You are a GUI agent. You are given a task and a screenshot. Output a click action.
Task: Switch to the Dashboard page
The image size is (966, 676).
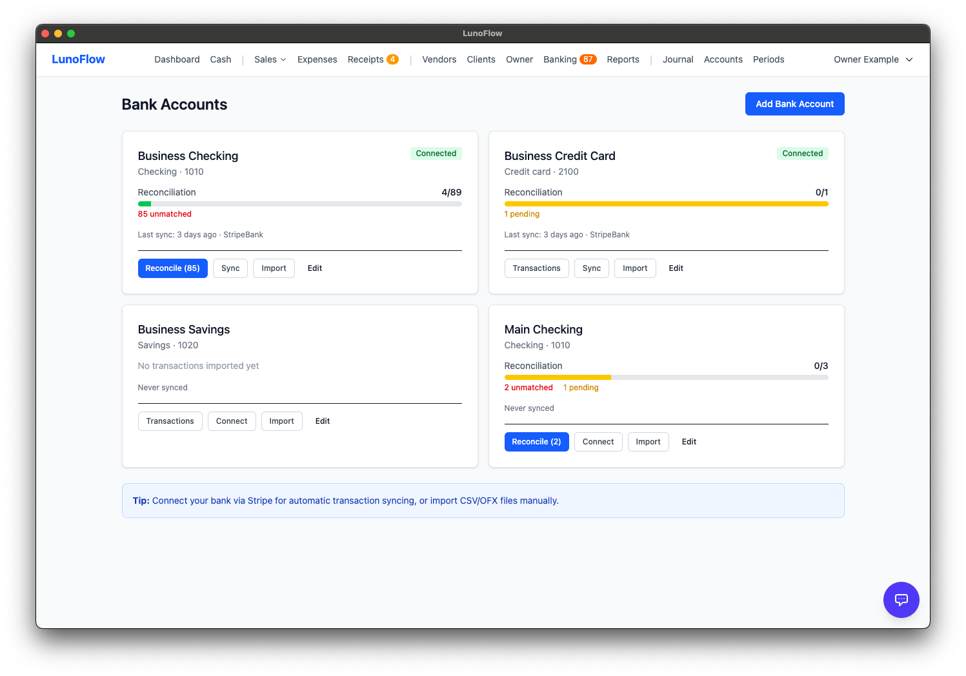(177, 59)
